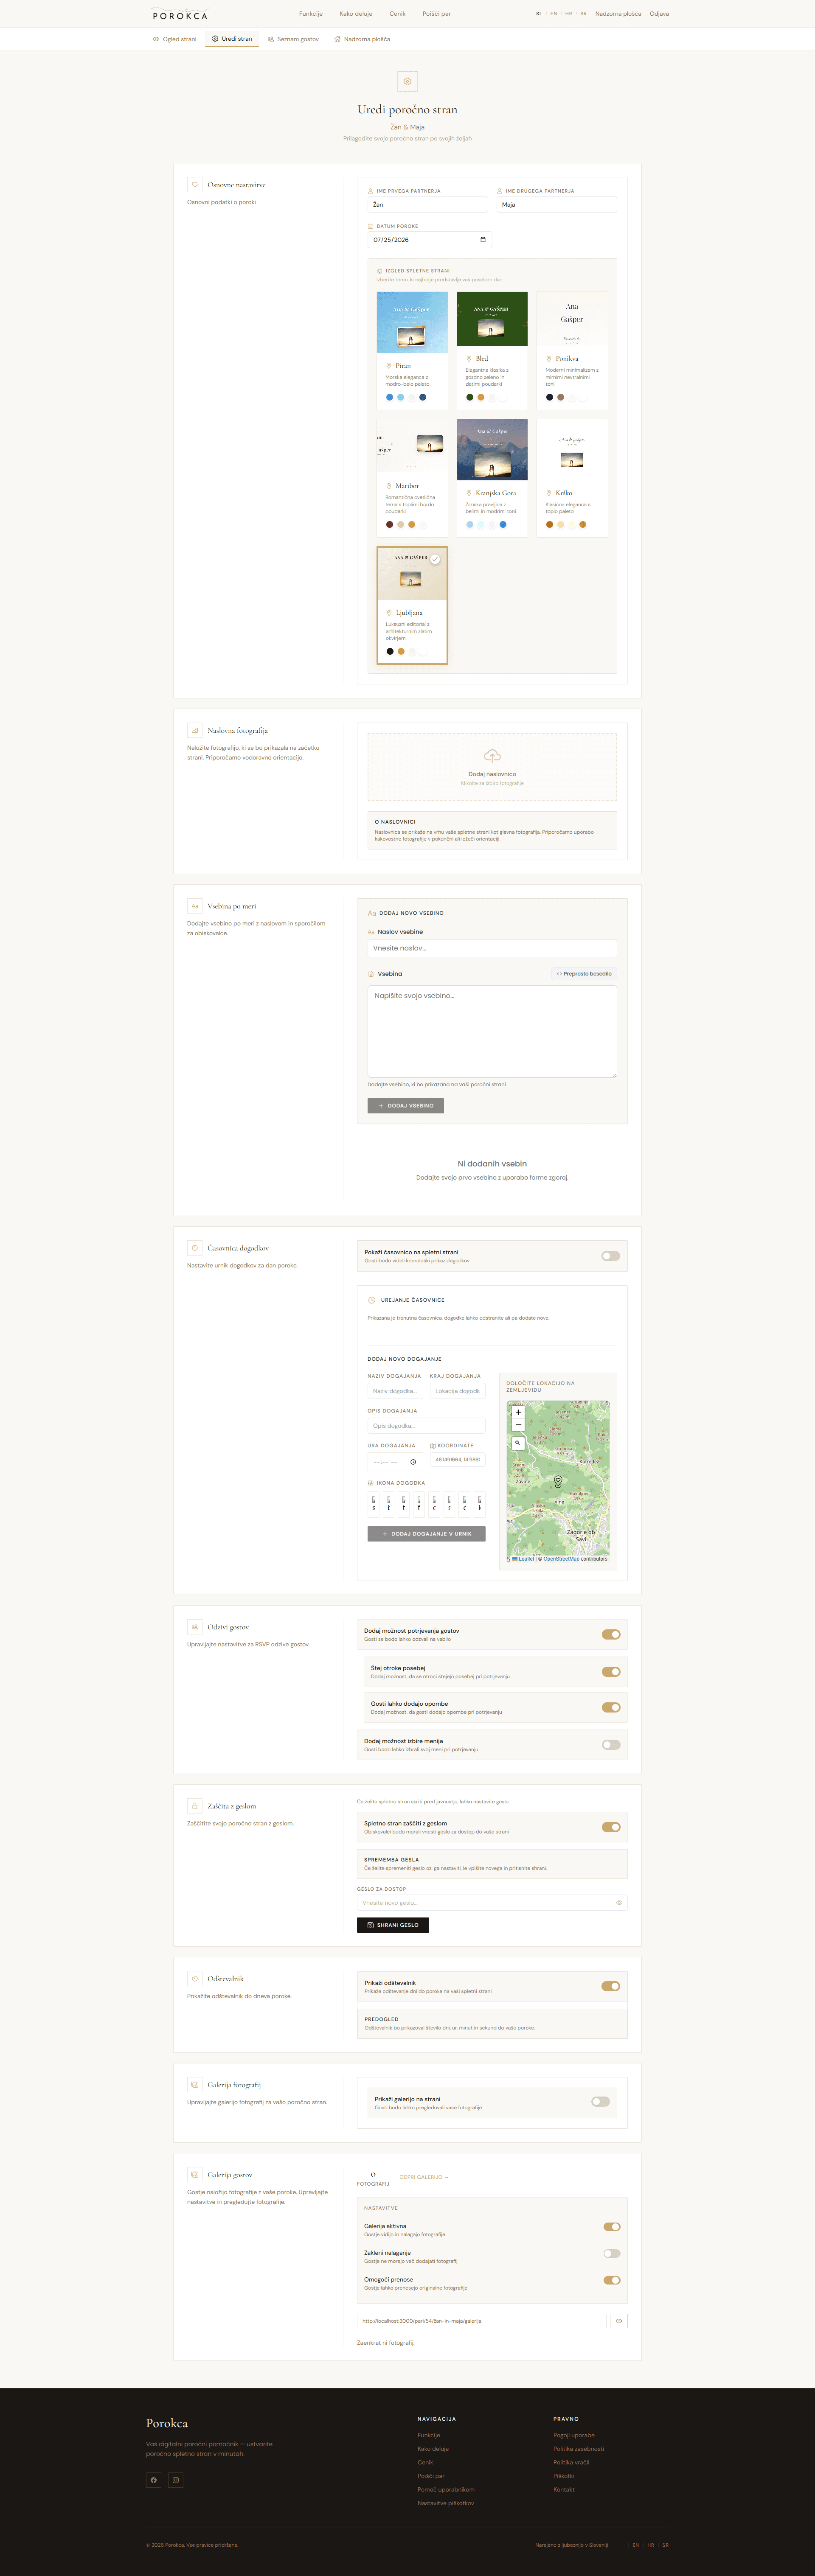Toggle Pokaži časovnico na spletni strani

pyautogui.click(x=611, y=1256)
